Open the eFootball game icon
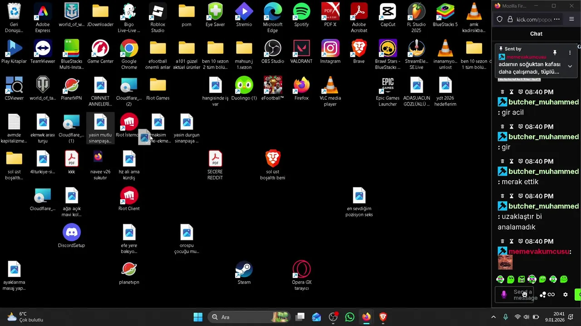This screenshot has width=581, height=326. [x=272, y=88]
